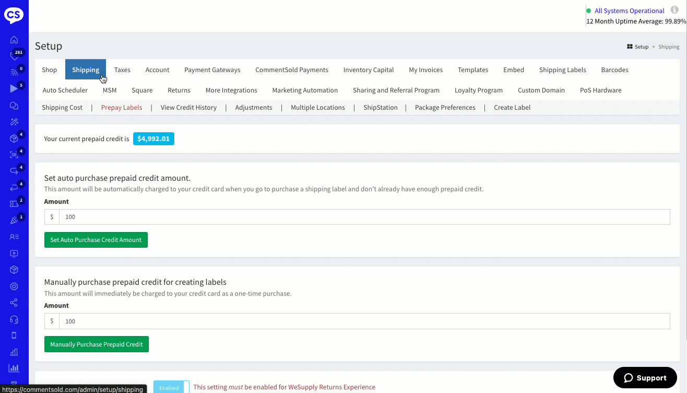Open the mobile phone icon in sidebar
Viewport: 687px width, 393px height.
click(x=14, y=336)
